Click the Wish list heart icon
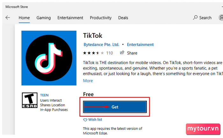This screenshot has height=138, width=223. tap(85, 120)
